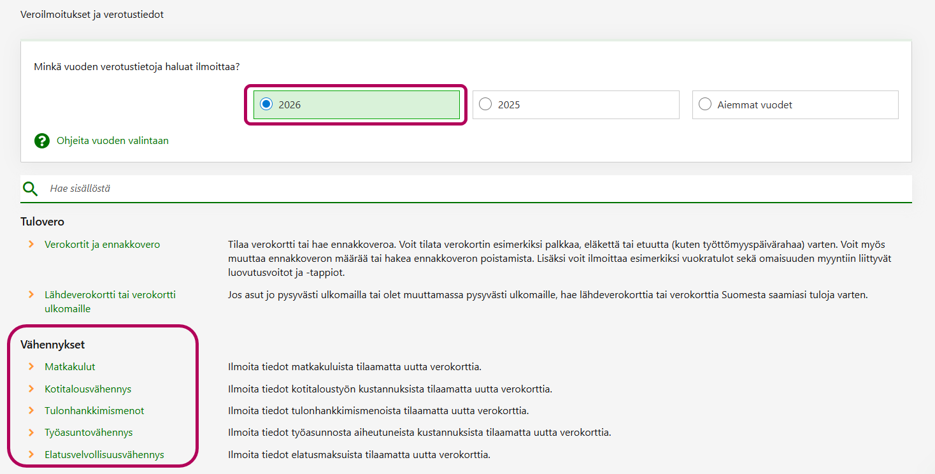Click the magnifying glass search icon
This screenshot has width=935, height=474.
pyautogui.click(x=30, y=189)
